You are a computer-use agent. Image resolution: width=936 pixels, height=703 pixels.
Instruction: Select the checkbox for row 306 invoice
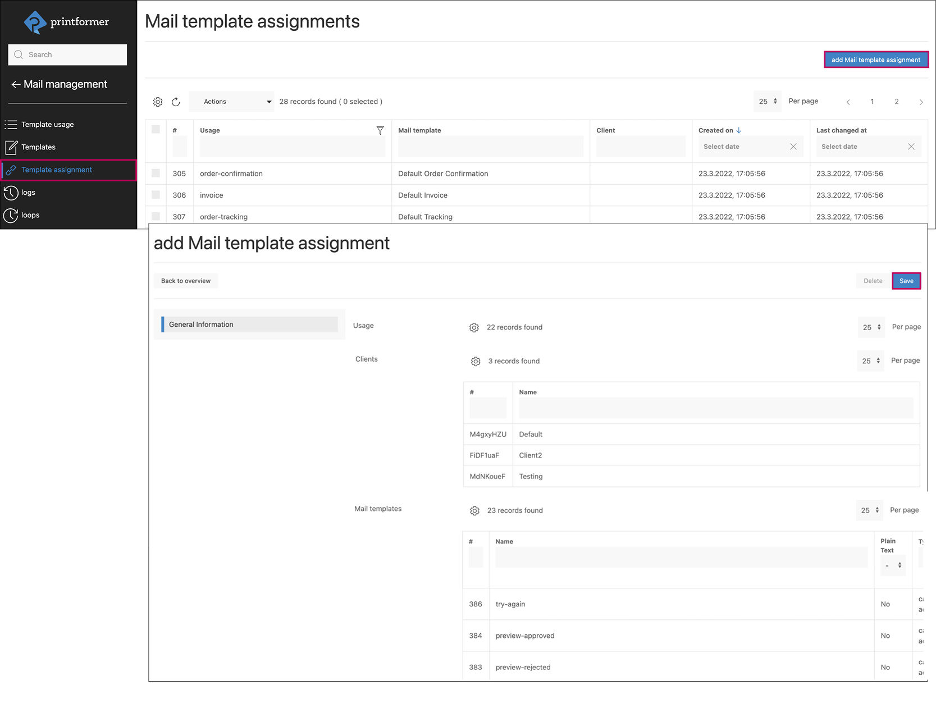click(x=156, y=195)
